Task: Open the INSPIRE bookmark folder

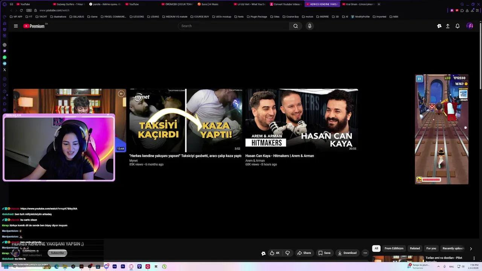Action: click(322, 17)
